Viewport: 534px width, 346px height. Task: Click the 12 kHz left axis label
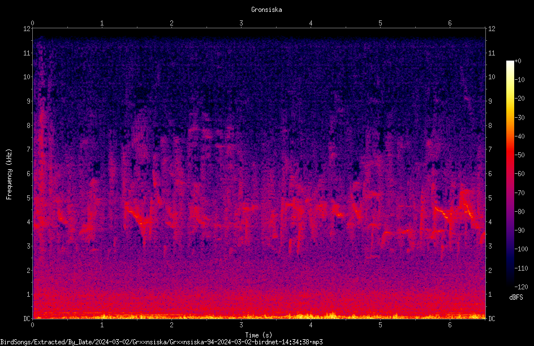coord(27,29)
